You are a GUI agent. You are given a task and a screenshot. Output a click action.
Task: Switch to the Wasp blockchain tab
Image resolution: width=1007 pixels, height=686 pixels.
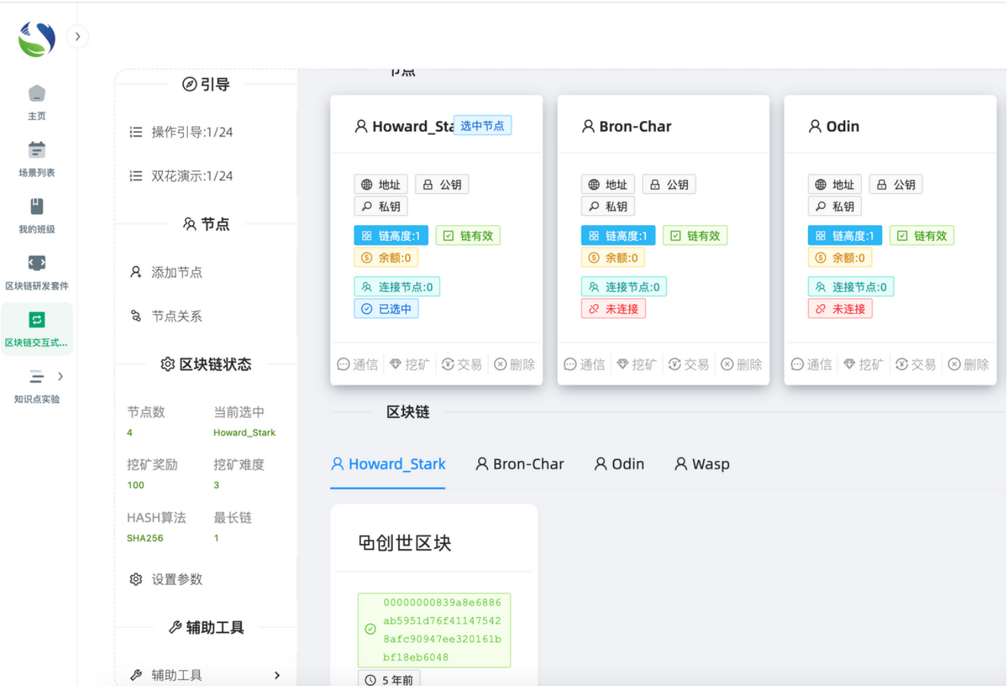coord(702,464)
